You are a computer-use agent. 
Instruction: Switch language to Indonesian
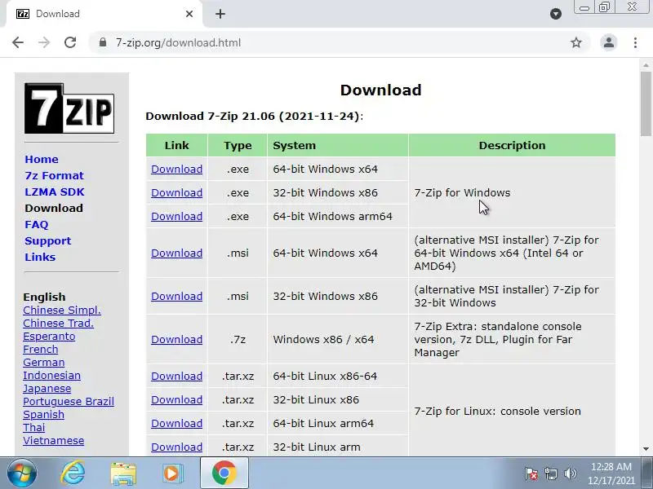tap(51, 376)
